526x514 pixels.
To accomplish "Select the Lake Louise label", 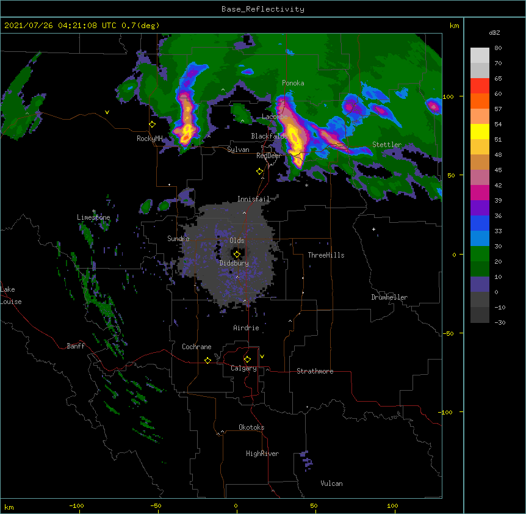I will [x=11, y=295].
